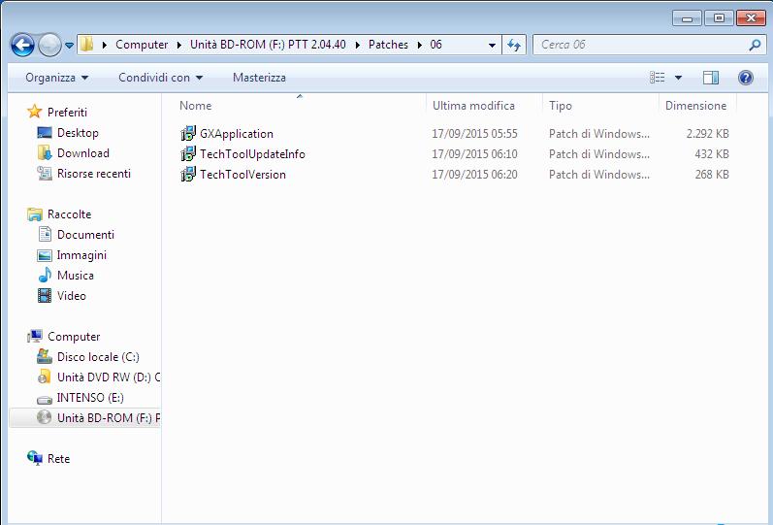This screenshot has height=525, width=773.
Task: Click the 06 breadcrumb segment
Action: (x=435, y=45)
